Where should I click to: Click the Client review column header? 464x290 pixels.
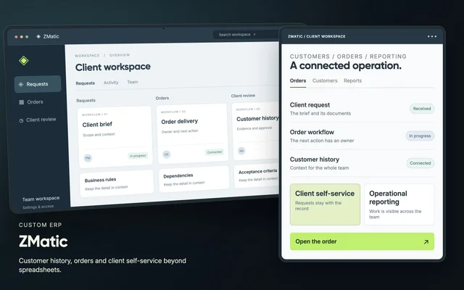click(x=243, y=96)
